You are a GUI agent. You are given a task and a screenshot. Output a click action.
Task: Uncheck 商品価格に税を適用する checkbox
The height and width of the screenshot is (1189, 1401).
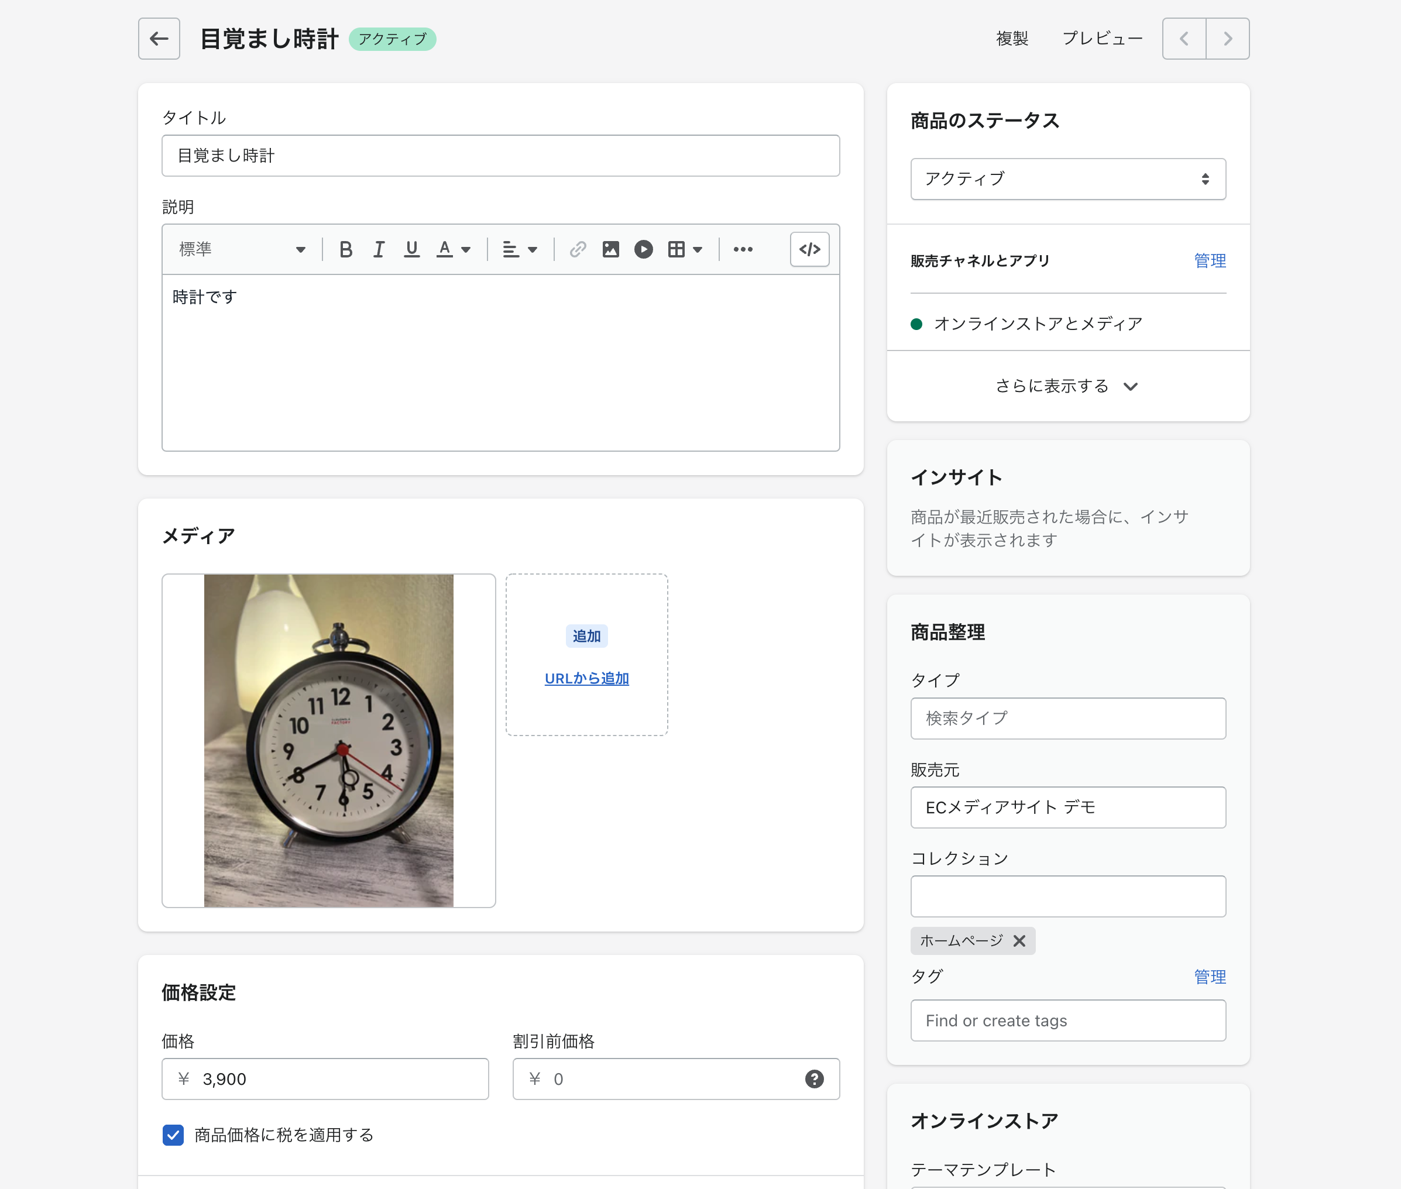pos(173,1135)
